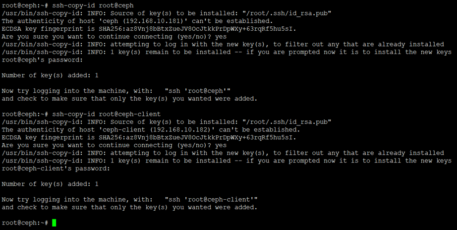Screen dimensions: 457x230
Task: Click the second "yes" answer to continue connecting
Action: 221,145
